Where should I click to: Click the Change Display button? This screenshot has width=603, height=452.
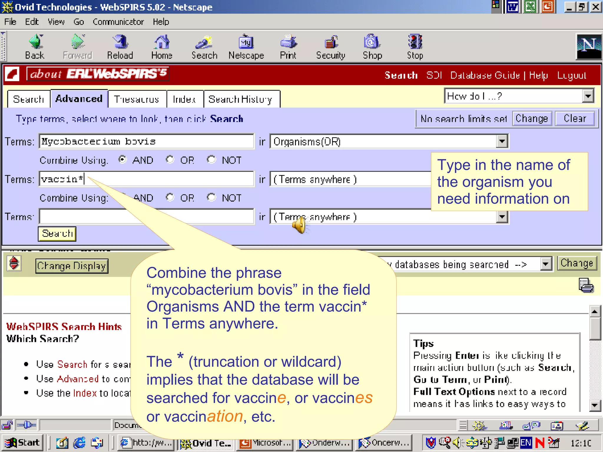tap(72, 266)
